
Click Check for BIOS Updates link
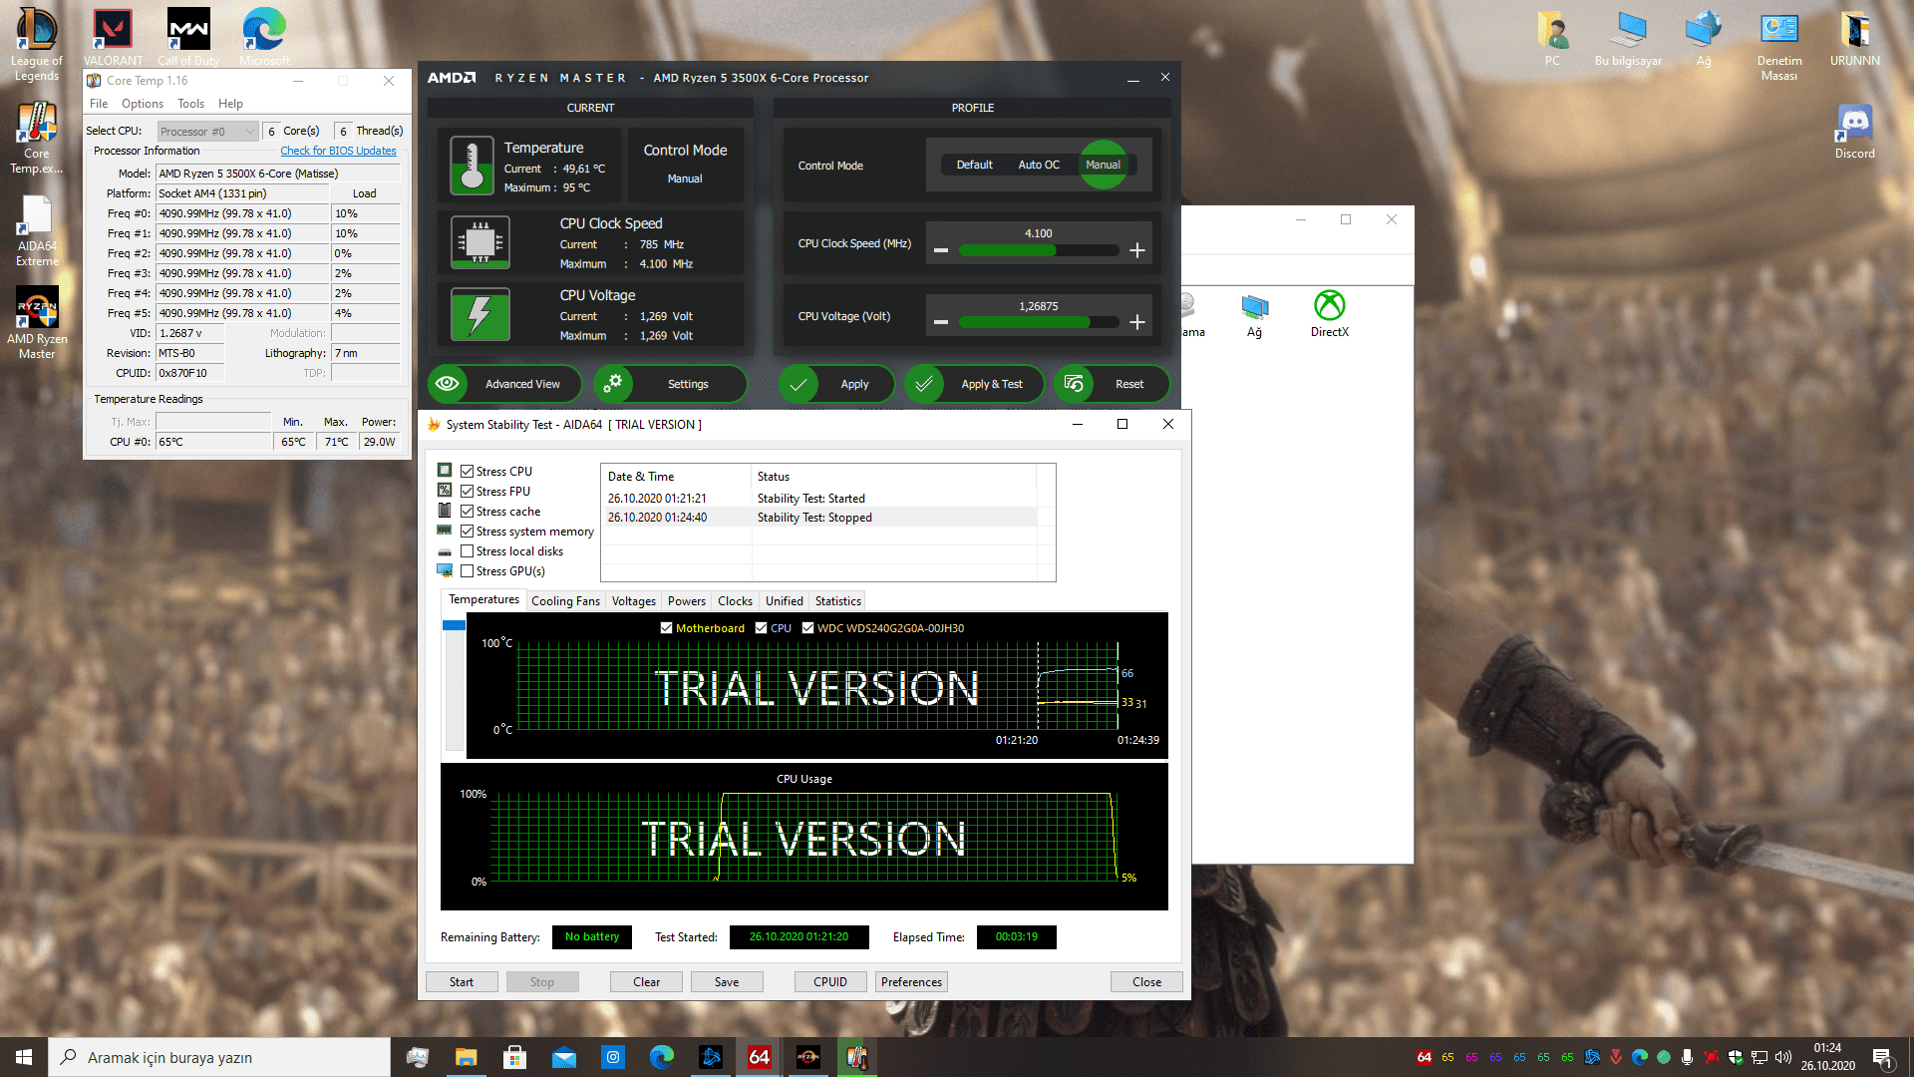(x=338, y=152)
